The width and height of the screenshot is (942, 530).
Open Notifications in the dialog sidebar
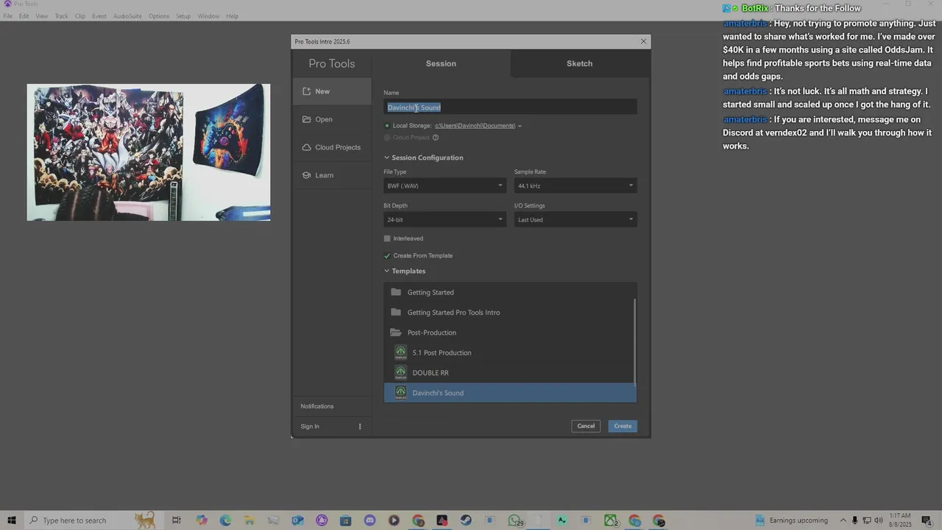tap(317, 406)
